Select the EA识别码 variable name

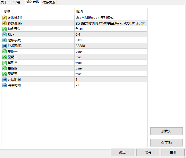click(x=15, y=46)
